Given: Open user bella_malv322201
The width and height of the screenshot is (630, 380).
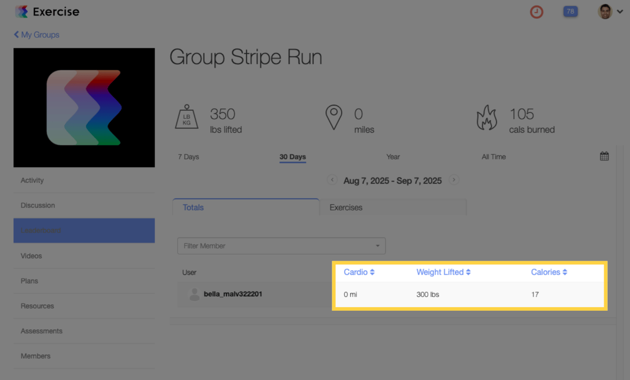Looking at the screenshot, I should [x=233, y=294].
